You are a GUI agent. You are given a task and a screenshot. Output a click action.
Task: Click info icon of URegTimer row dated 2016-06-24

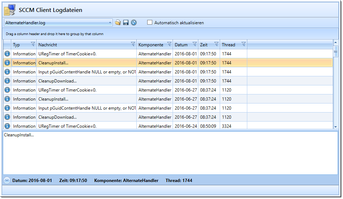7,126
